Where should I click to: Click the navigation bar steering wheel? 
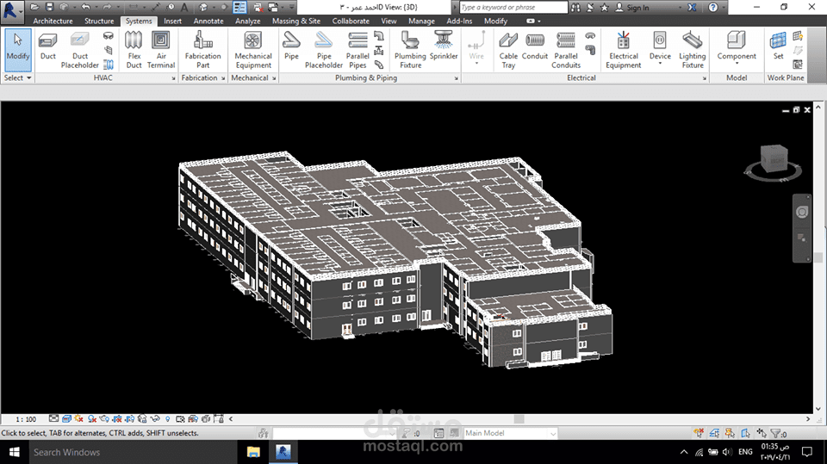point(802,212)
